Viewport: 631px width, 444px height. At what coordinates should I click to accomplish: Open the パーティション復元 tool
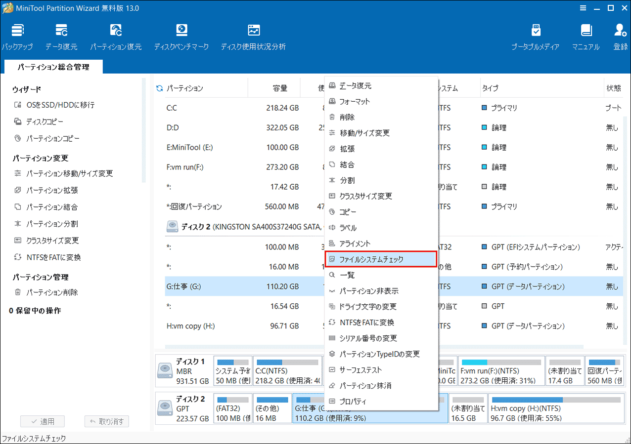coord(116,35)
